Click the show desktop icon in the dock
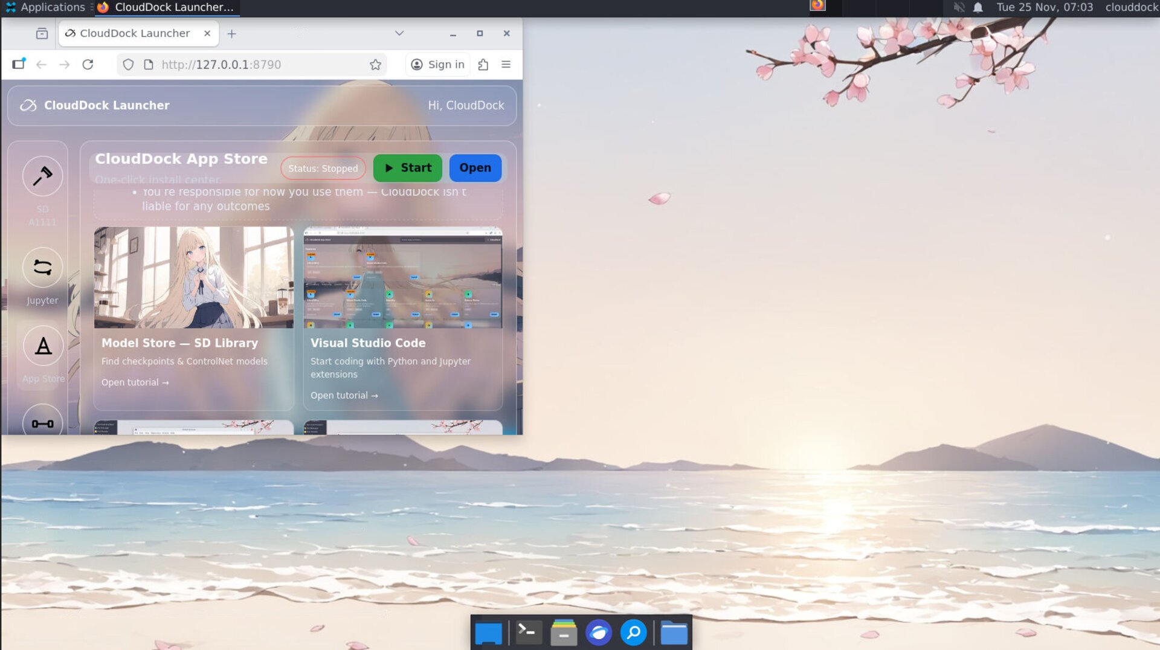 coord(488,632)
